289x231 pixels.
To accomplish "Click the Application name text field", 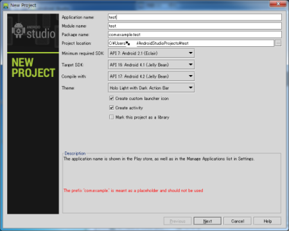I will point(195,17).
